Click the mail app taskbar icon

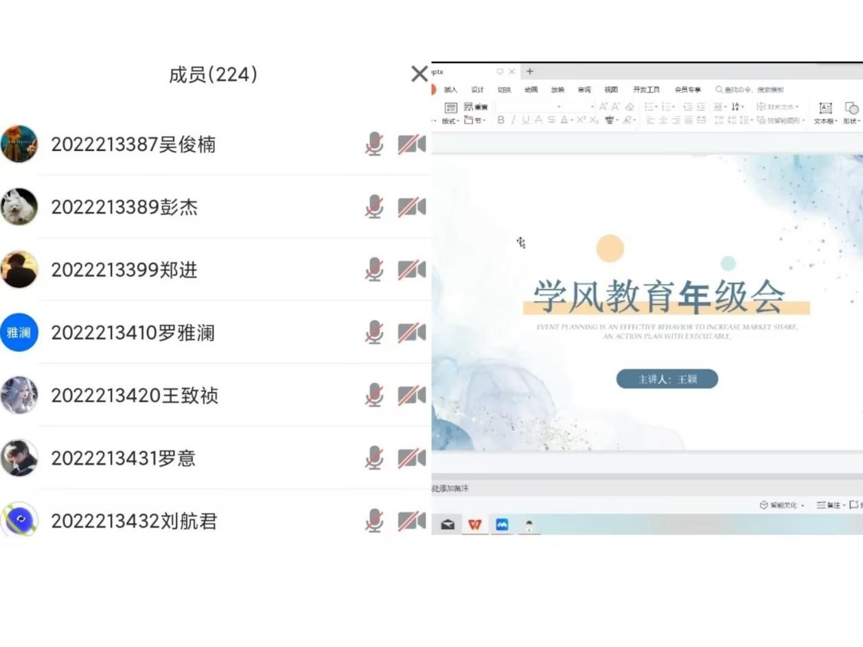click(x=448, y=525)
